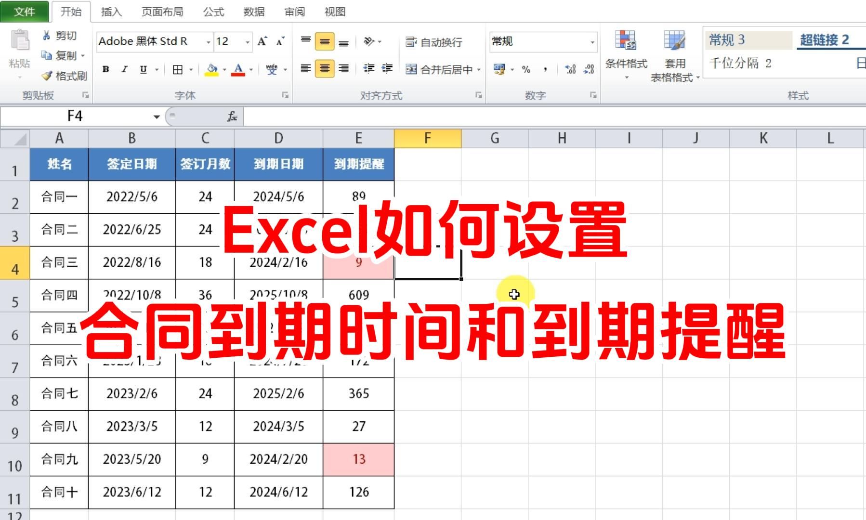Open the number format 常规 dropdown

592,42
